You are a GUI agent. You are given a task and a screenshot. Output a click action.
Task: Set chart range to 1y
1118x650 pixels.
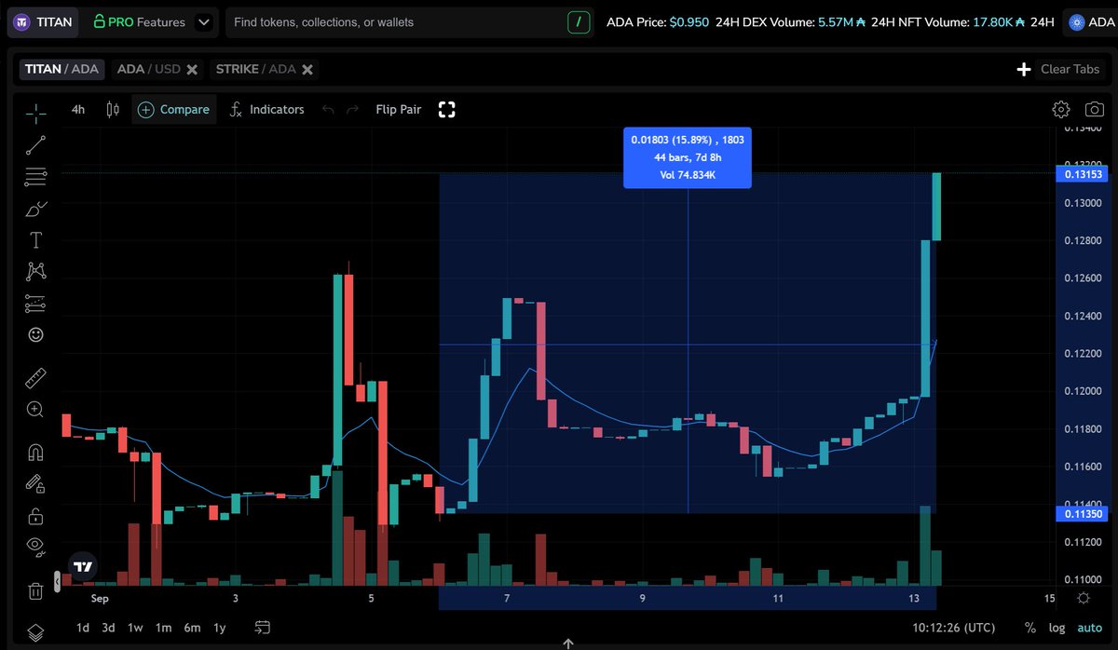tap(220, 628)
